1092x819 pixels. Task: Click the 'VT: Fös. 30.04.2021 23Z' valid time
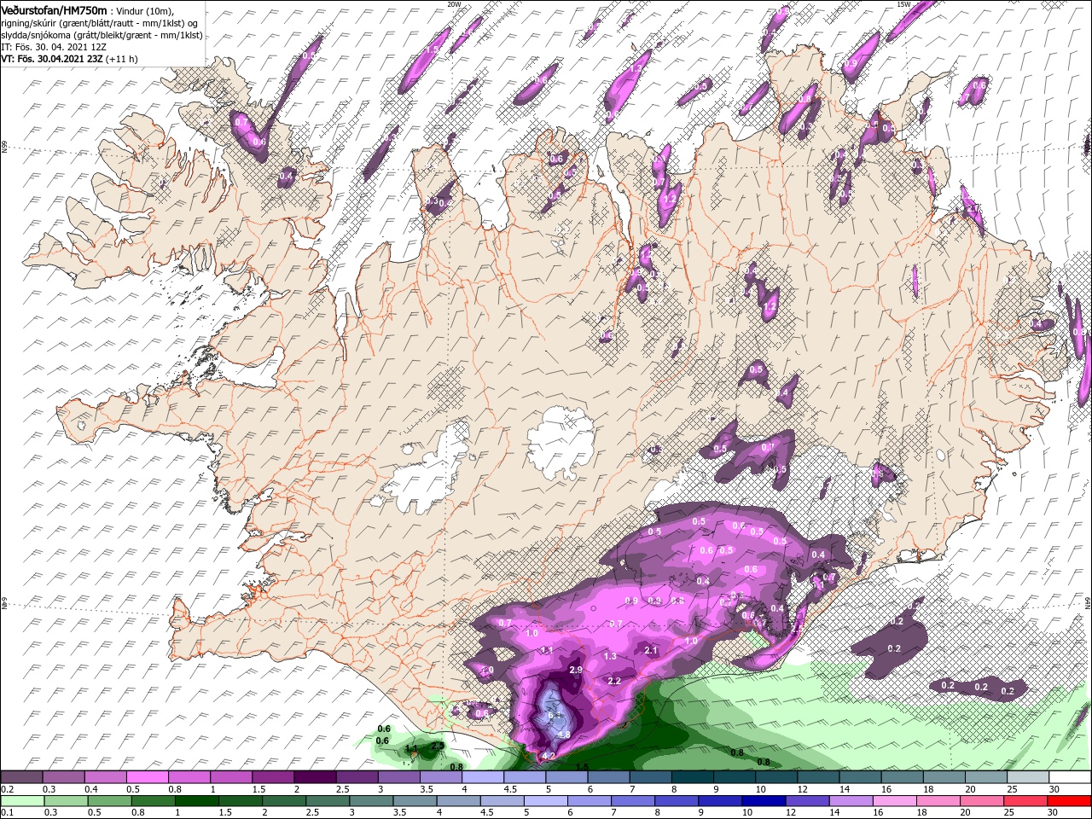click(x=52, y=59)
